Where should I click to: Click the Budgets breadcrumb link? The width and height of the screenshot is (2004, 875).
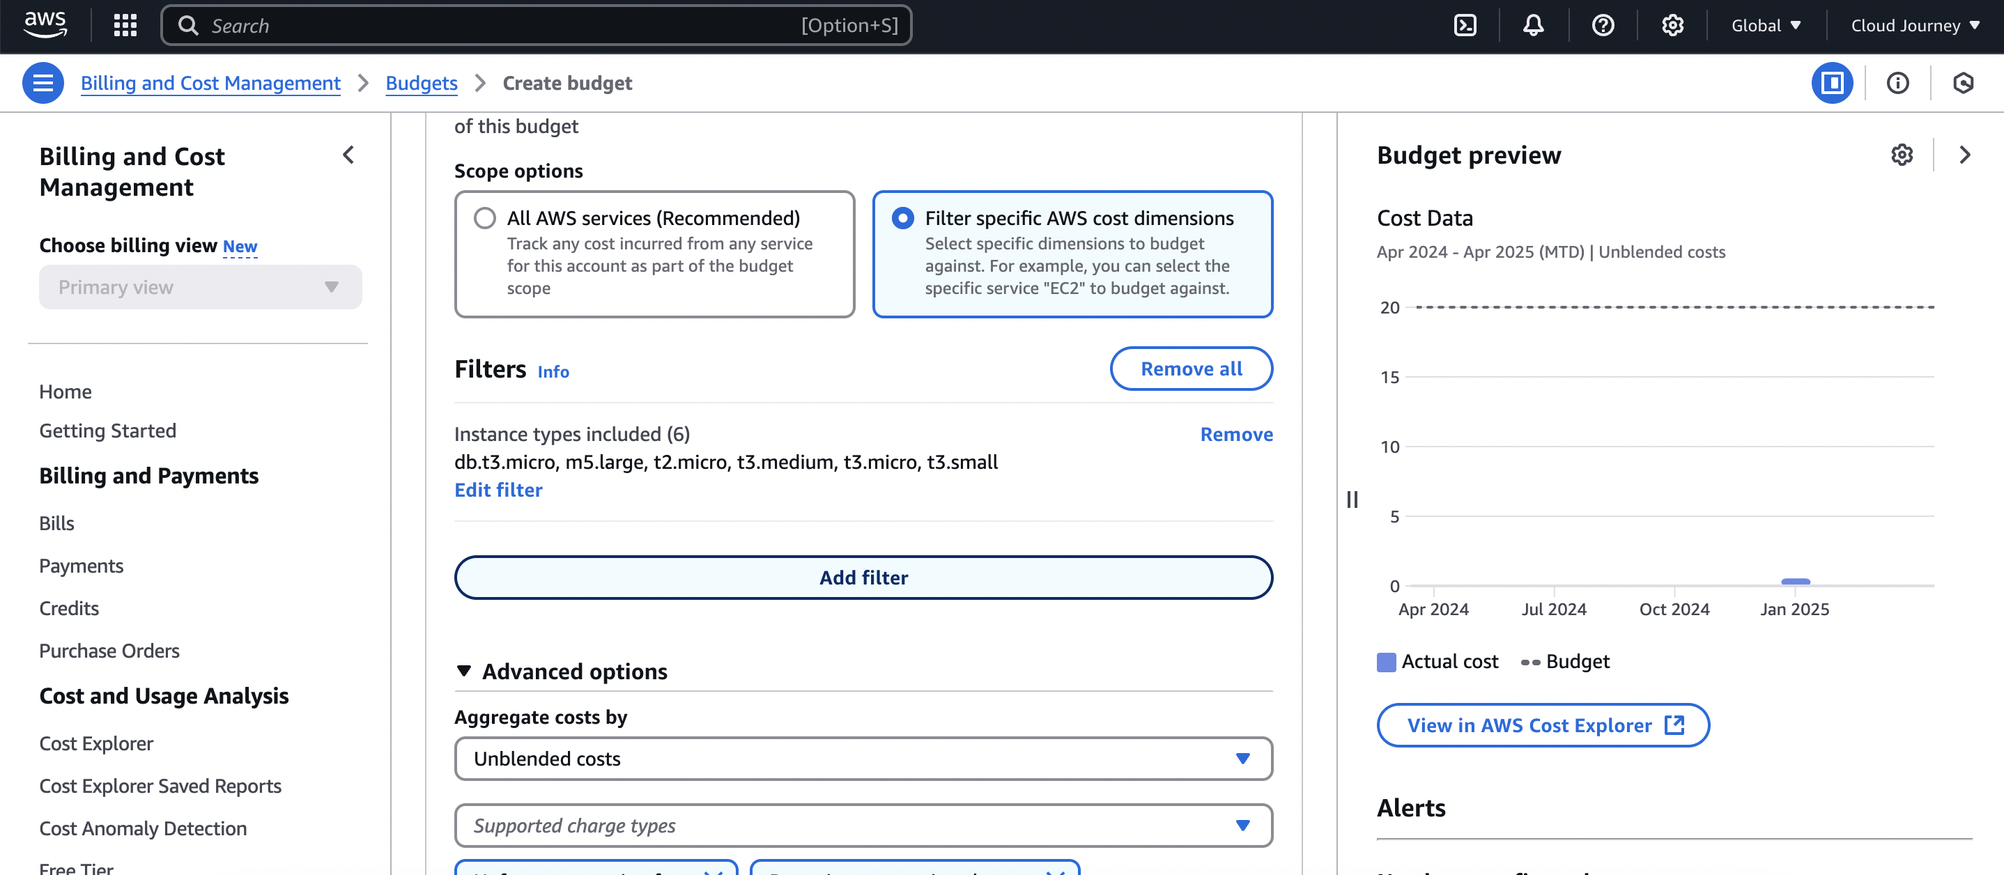click(x=422, y=83)
